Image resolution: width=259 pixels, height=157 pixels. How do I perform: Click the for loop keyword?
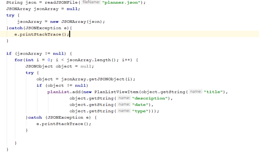[x=18, y=60]
